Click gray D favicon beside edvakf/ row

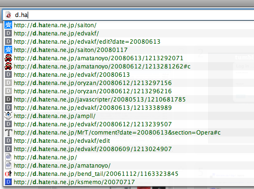point(8,34)
